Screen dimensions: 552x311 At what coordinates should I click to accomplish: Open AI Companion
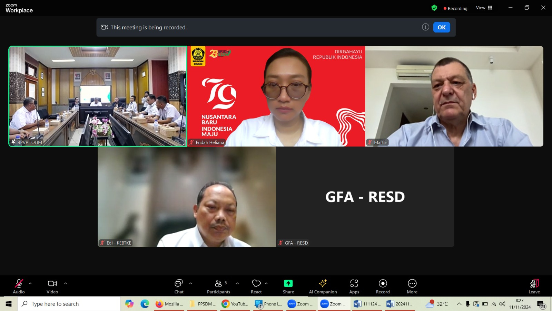pyautogui.click(x=323, y=286)
